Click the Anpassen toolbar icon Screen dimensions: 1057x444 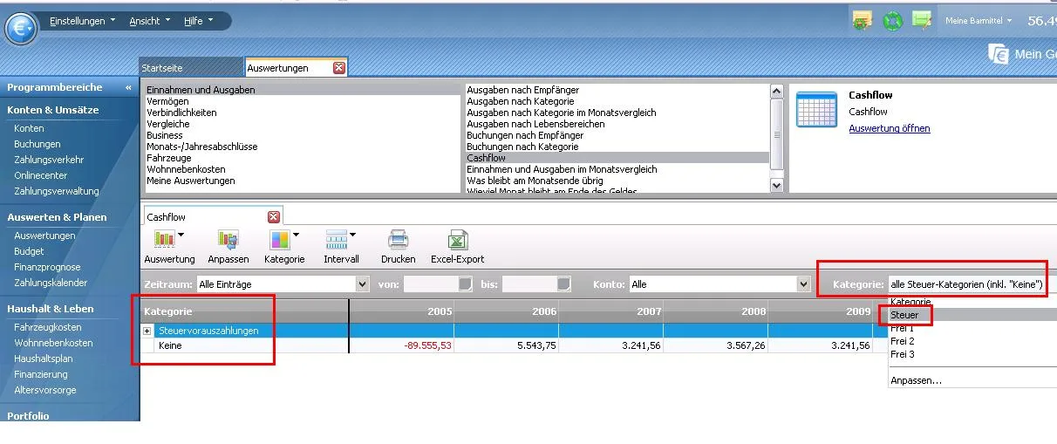point(228,239)
